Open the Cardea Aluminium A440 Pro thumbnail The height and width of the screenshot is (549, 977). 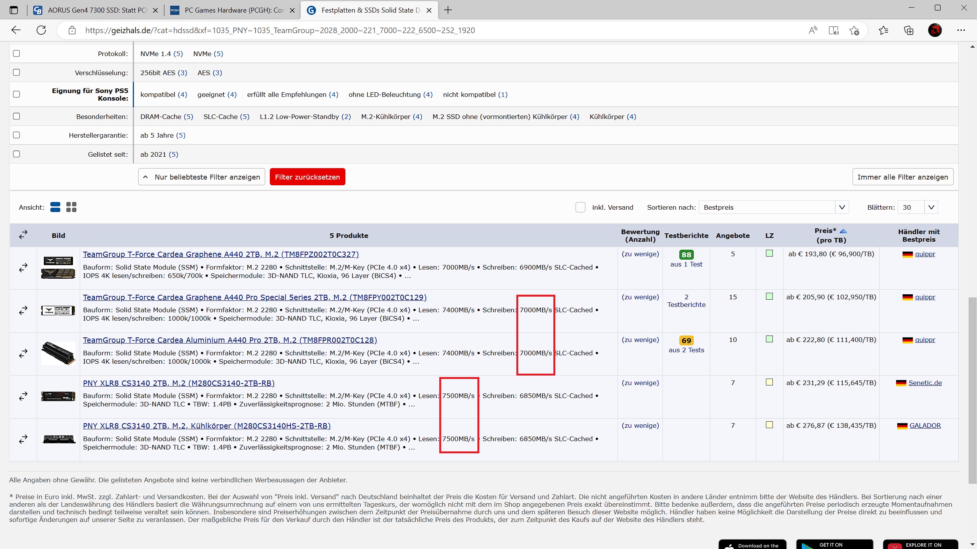(58, 353)
